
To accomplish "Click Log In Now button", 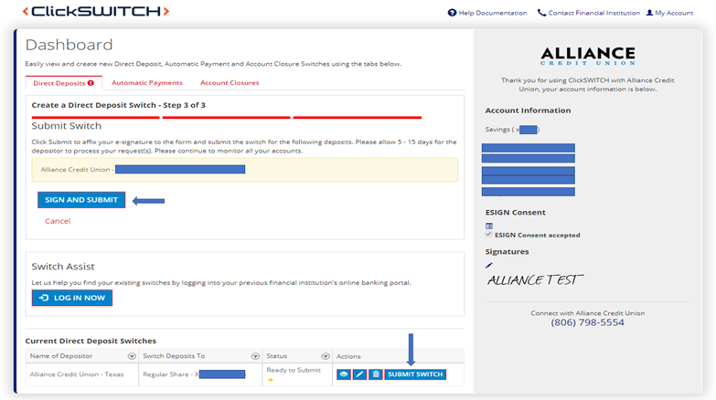I will point(72,298).
